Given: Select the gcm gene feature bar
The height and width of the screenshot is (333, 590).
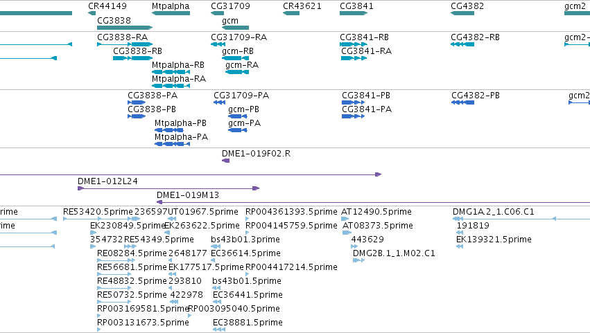Looking at the screenshot, I should [x=235, y=28].
